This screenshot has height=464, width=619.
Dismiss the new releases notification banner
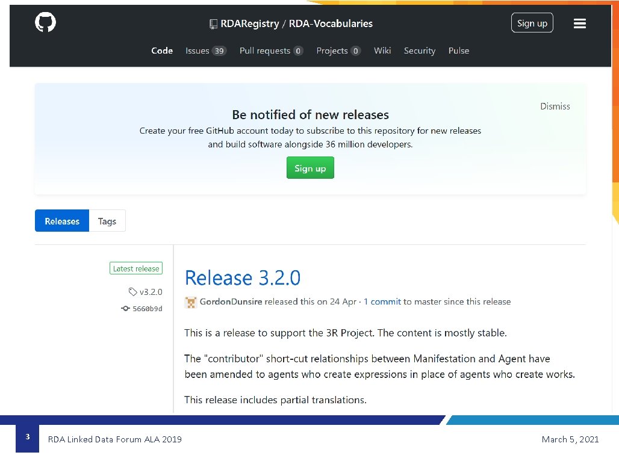(555, 106)
